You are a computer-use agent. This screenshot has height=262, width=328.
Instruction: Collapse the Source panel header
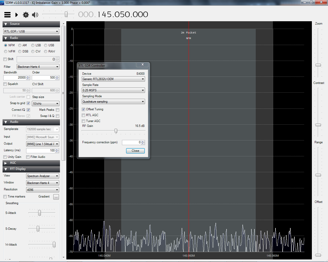click(x=31, y=24)
